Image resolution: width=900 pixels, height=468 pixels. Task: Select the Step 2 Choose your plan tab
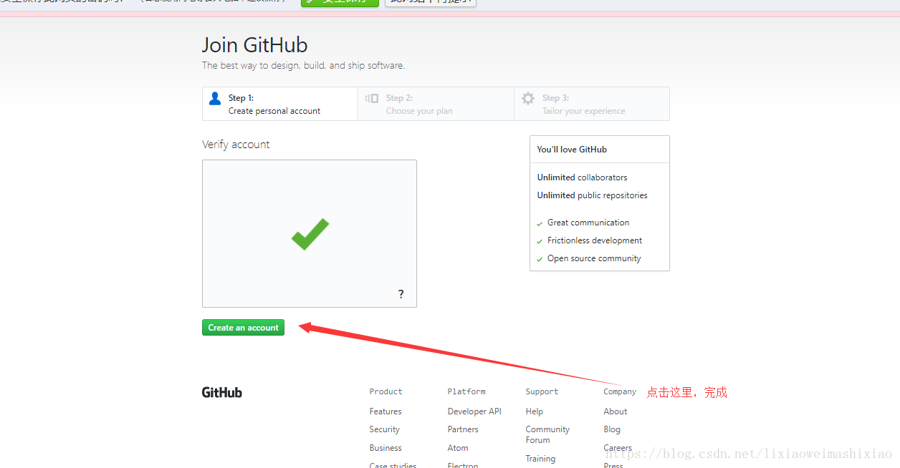pyautogui.click(x=436, y=104)
